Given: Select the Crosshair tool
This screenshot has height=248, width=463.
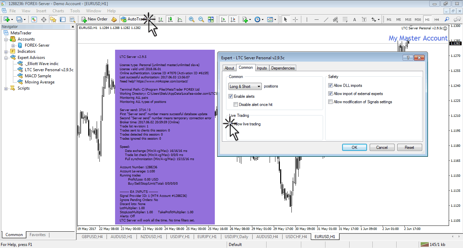Looking at the screenshot, I should pyautogui.click(x=295, y=19).
